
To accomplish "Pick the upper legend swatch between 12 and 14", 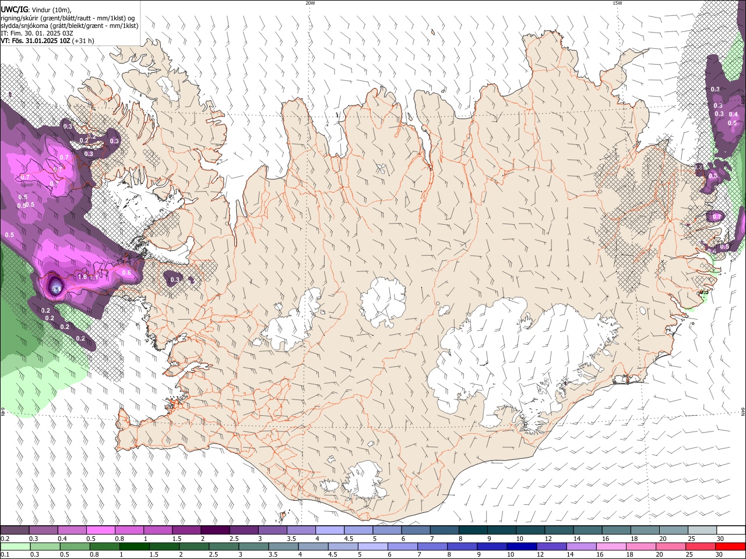I will point(559,530).
